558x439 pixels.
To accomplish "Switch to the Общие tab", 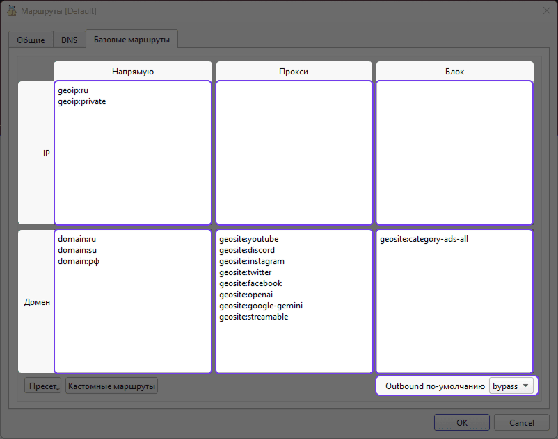I will tap(31, 40).
